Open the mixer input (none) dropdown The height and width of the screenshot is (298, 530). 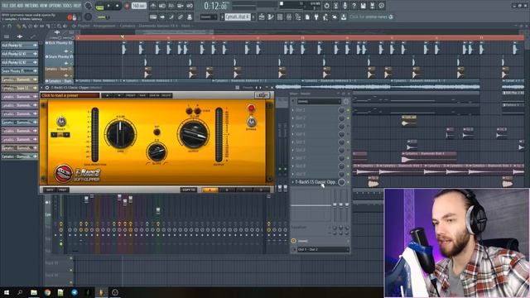point(319,101)
